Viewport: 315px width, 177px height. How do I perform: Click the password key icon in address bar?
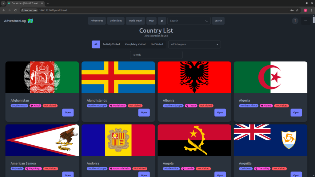point(292,10)
